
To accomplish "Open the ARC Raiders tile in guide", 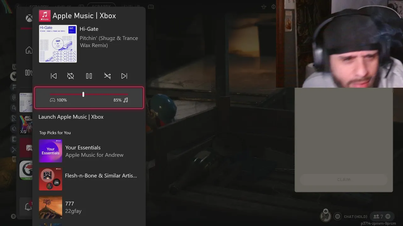I will click(26, 125).
